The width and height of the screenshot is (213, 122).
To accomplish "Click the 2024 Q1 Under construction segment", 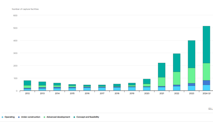I will click(206, 83).
